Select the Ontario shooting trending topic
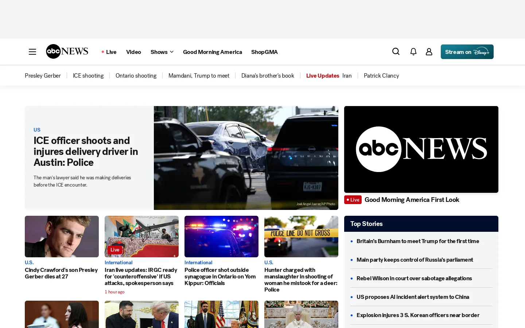525x328 pixels. click(136, 75)
